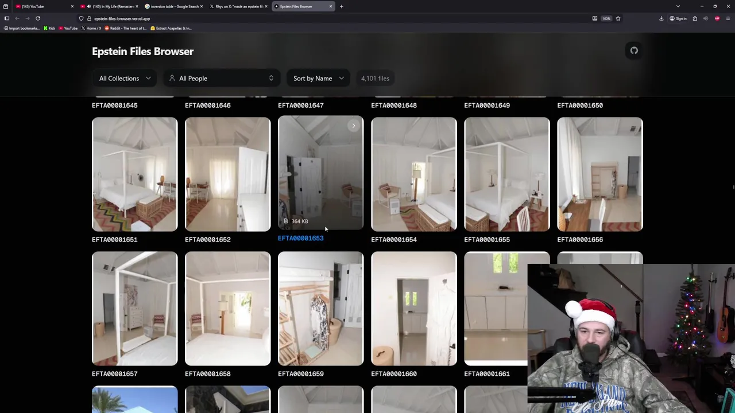Click the EFTA00001650 file name
This screenshot has height=413, width=735.
coord(579,106)
